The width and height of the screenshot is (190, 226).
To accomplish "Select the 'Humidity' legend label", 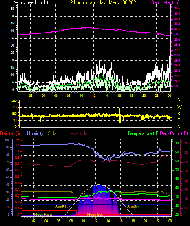I will (35, 133).
